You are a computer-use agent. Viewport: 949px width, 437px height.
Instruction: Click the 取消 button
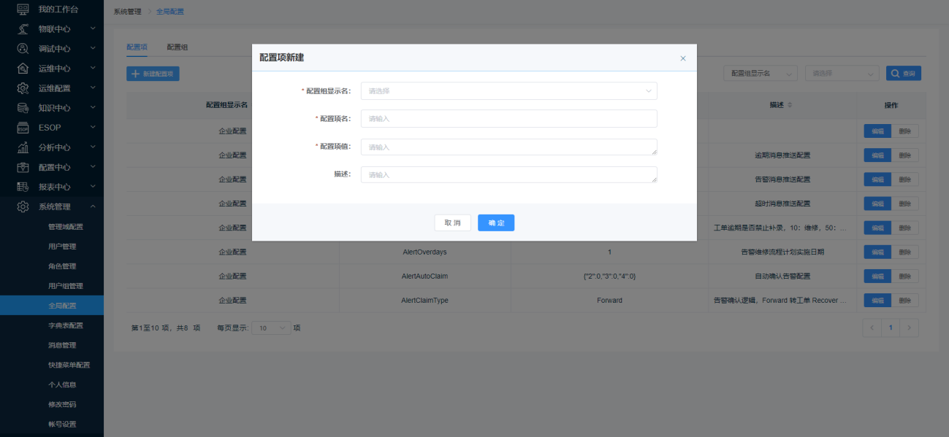point(452,223)
